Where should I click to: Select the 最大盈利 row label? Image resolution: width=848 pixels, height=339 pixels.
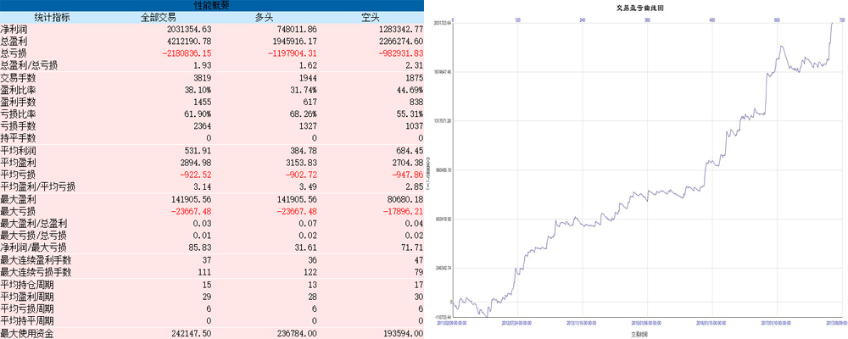click(22, 199)
